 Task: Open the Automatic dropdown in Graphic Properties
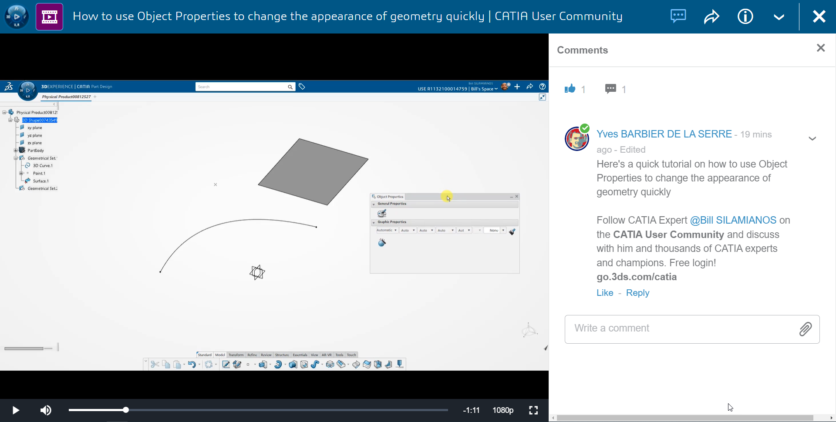386,230
